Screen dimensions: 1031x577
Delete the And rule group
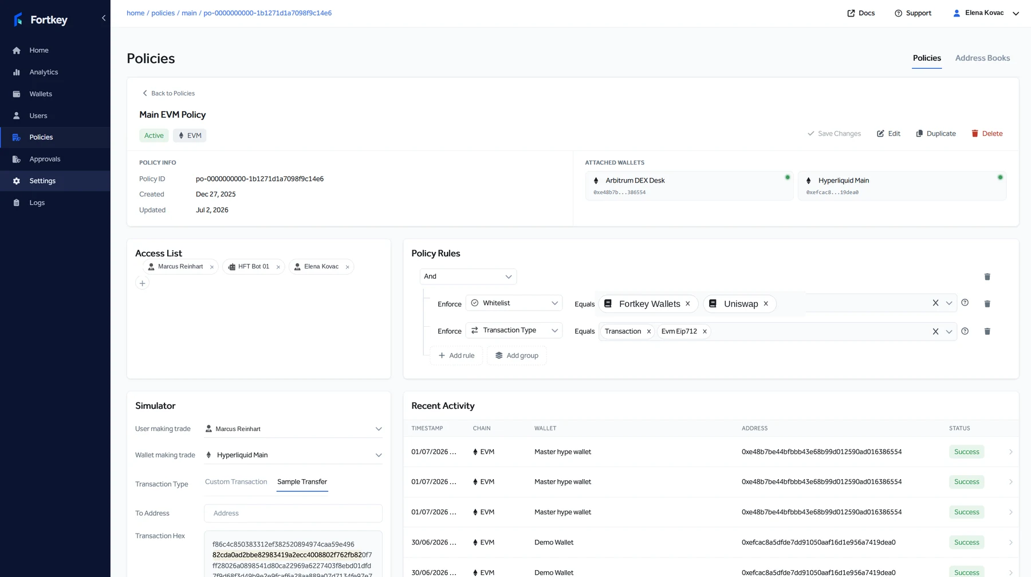coord(987,277)
